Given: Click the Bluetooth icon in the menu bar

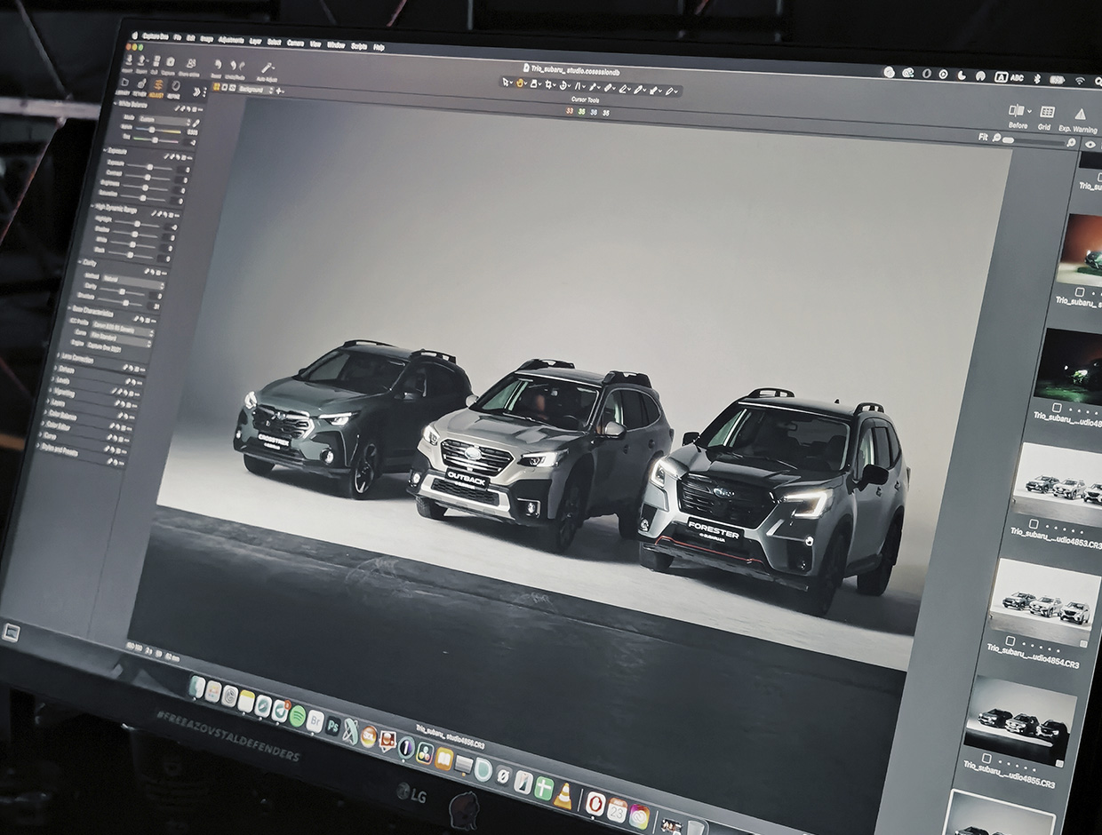Looking at the screenshot, I should 1037,78.
